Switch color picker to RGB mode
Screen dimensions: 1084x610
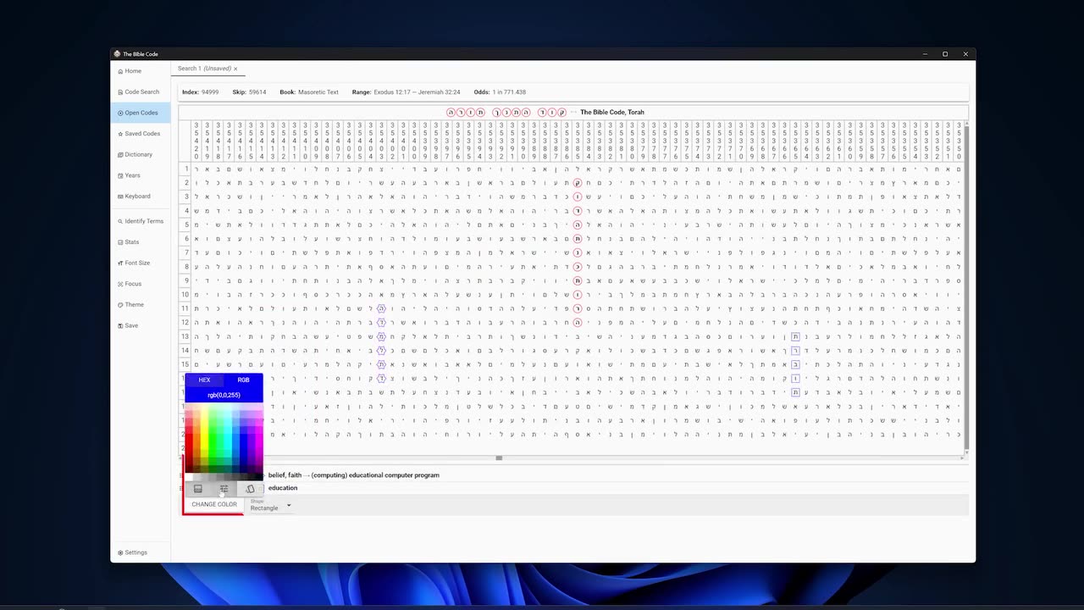pos(243,380)
